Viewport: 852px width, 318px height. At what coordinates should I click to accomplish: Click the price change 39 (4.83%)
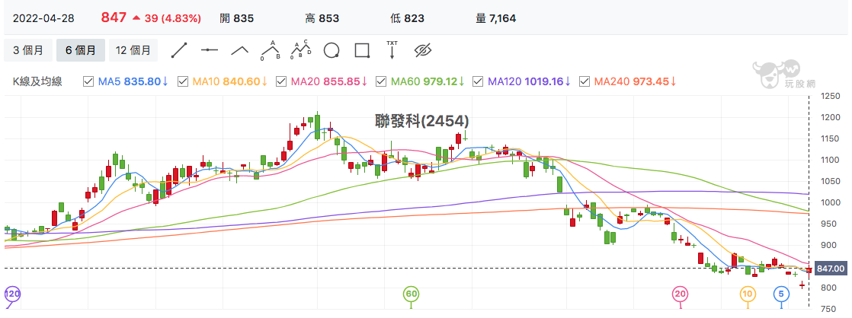pyautogui.click(x=173, y=18)
